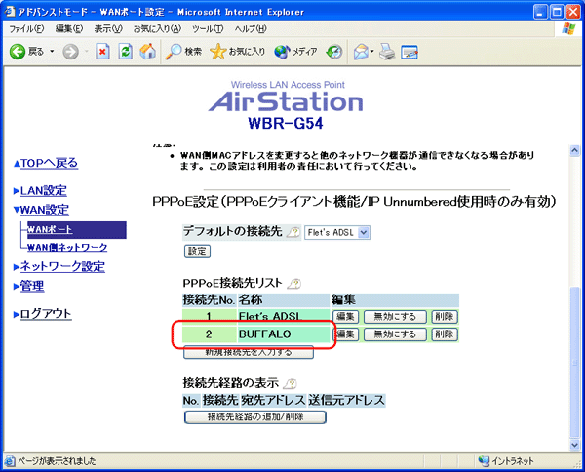Click 無効にする for BUFFALO row

tap(395, 334)
